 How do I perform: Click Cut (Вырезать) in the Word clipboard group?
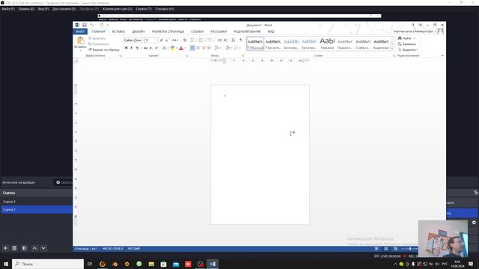(x=97, y=38)
